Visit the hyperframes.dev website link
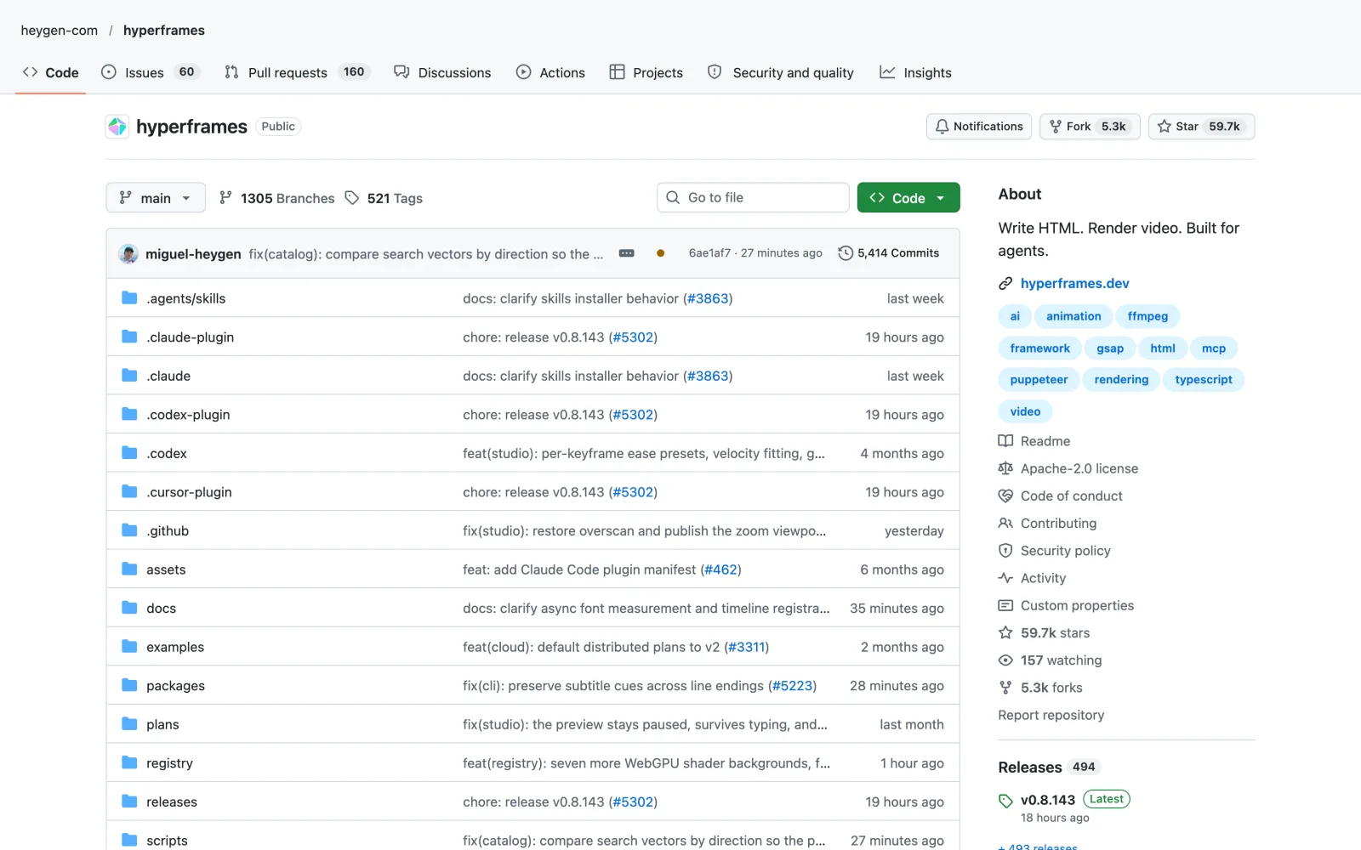 click(x=1075, y=284)
